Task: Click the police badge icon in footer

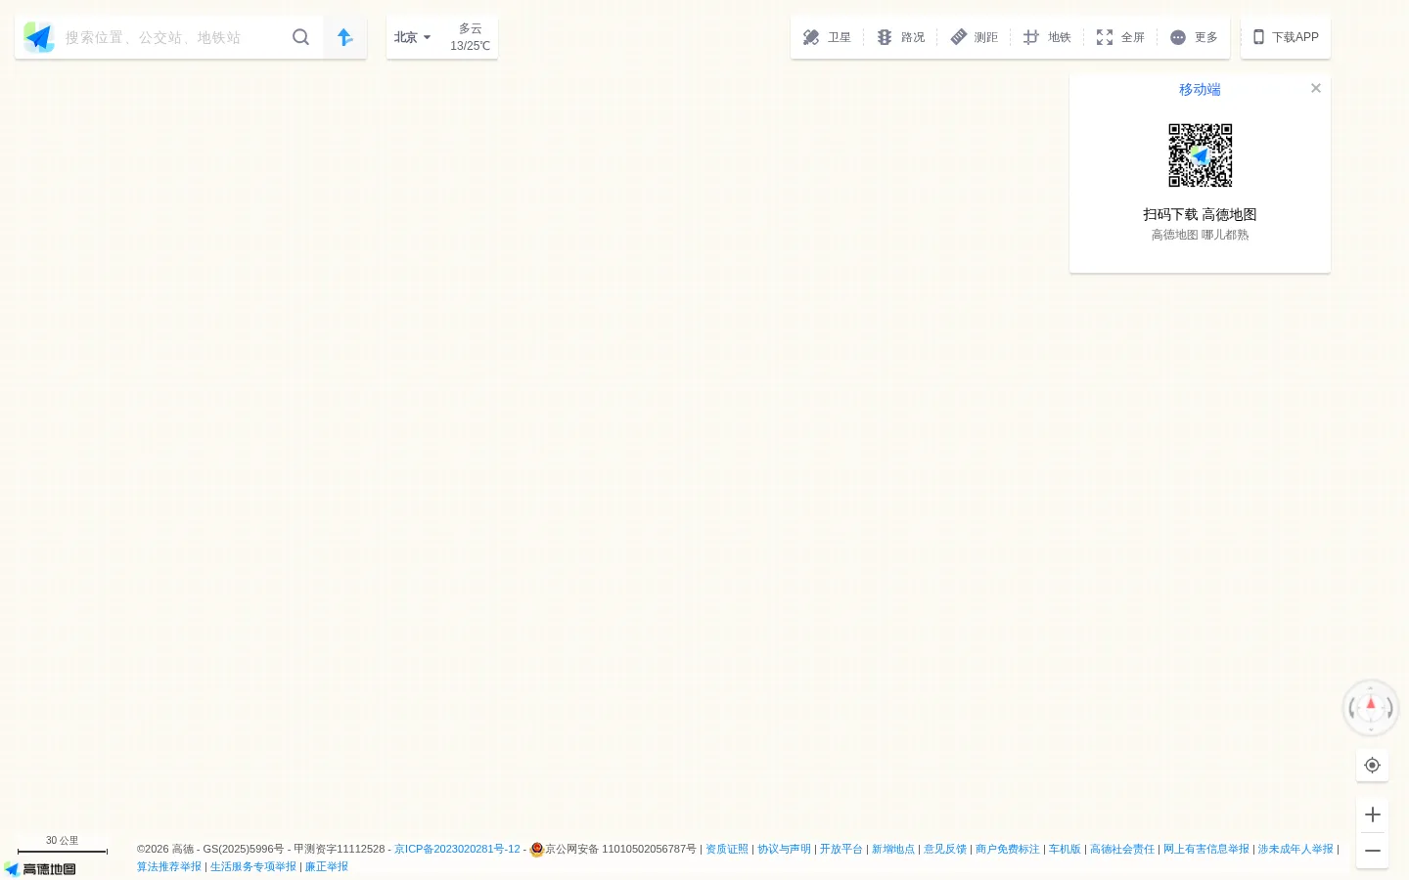Action: pyautogui.click(x=536, y=850)
